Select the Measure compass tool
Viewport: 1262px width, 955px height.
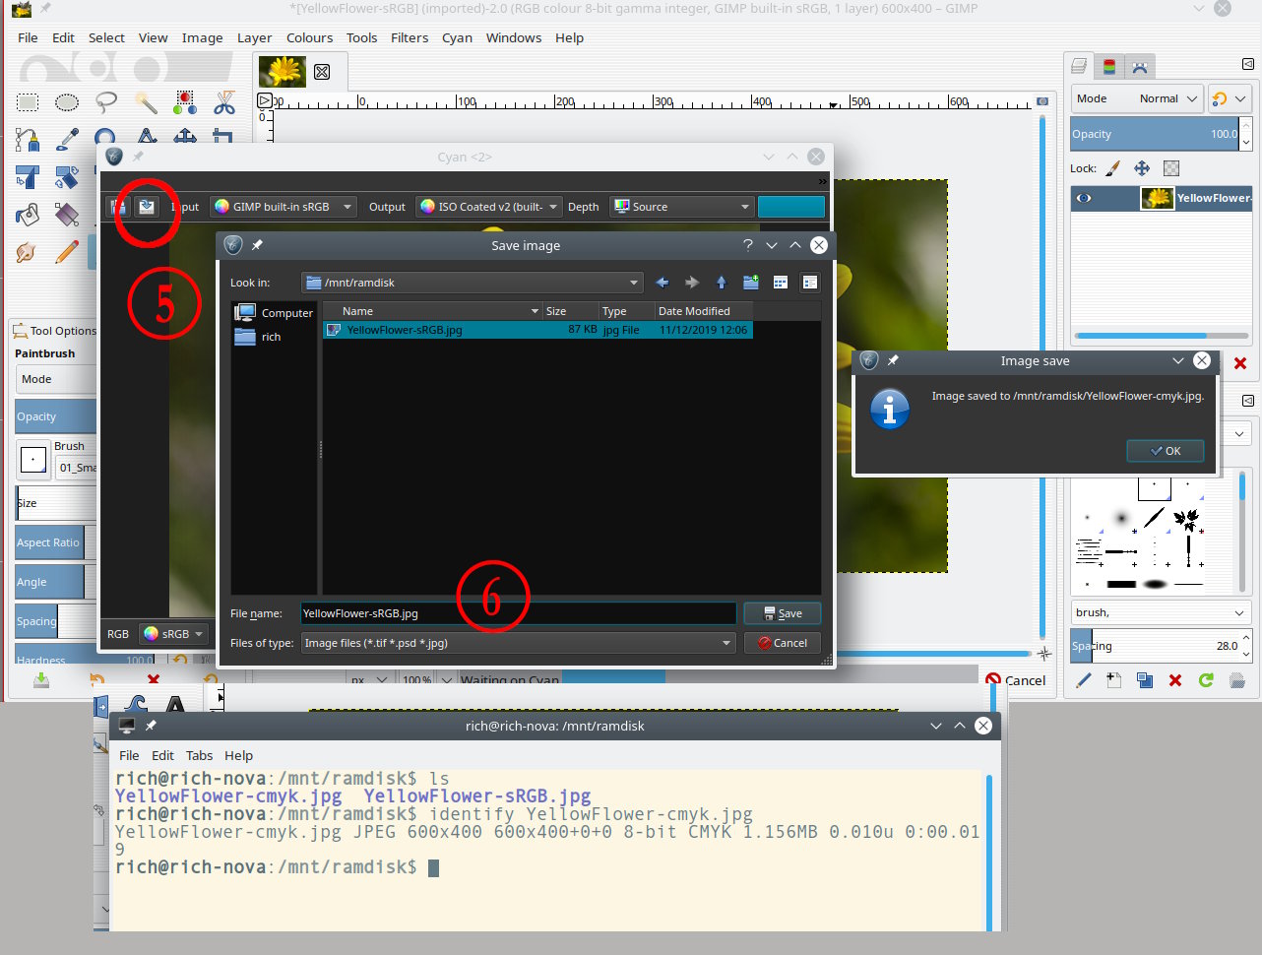[x=146, y=137]
